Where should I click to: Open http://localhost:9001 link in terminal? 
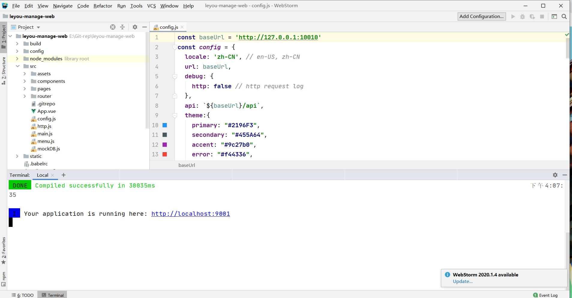(x=191, y=214)
